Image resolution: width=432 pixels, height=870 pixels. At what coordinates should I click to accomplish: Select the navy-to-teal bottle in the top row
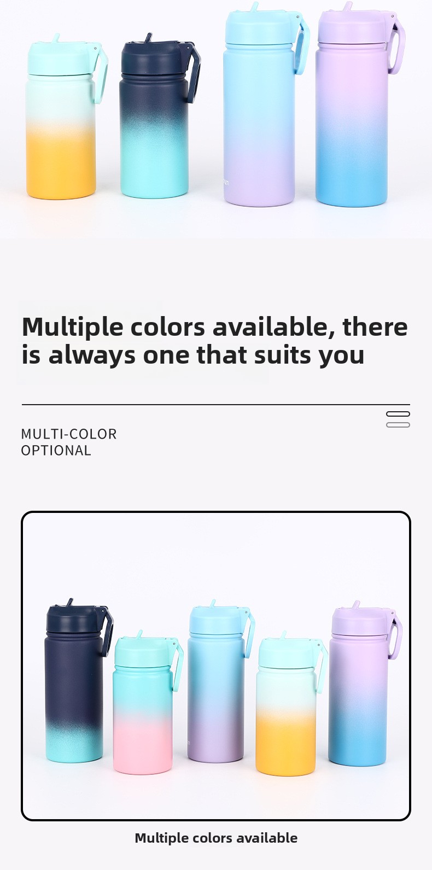coord(159,115)
